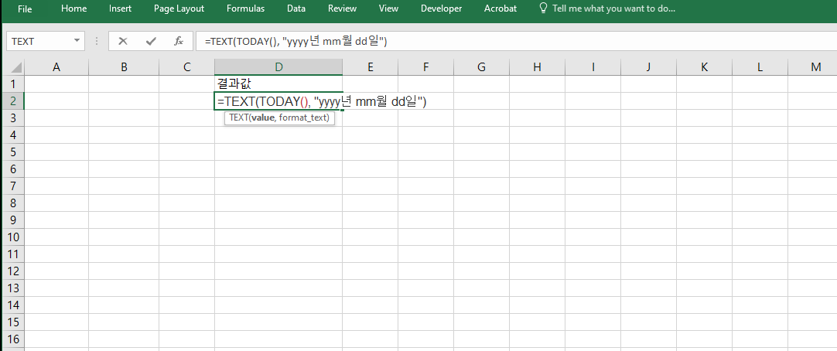Select column E header
Screen dimensions: 837x351
370,67
